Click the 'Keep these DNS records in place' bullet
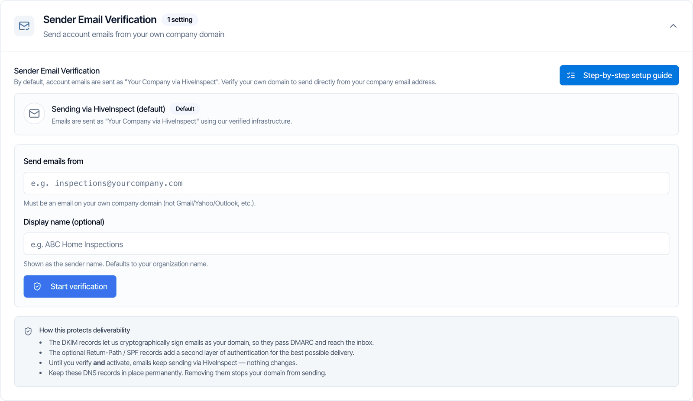 [x=188, y=373]
